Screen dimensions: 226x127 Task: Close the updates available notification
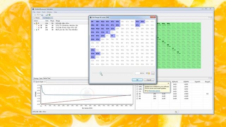(x=168, y=83)
